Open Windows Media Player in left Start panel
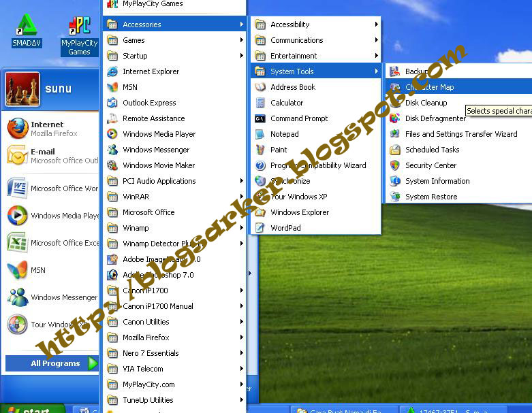Image resolution: width=532 pixels, height=413 pixels. tap(52, 216)
